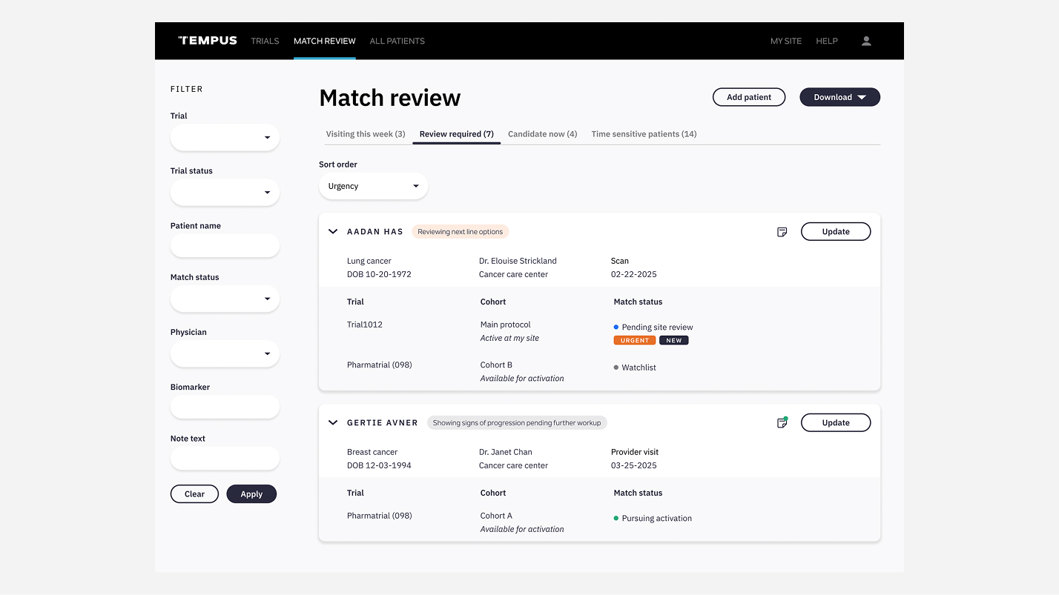The image size is (1059, 595).
Task: Change the Urgency sort order dropdown
Action: click(x=373, y=187)
